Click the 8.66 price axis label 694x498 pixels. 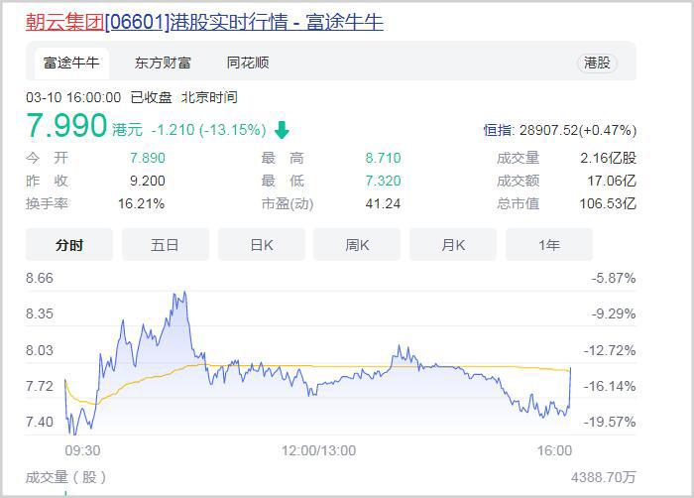pos(40,278)
